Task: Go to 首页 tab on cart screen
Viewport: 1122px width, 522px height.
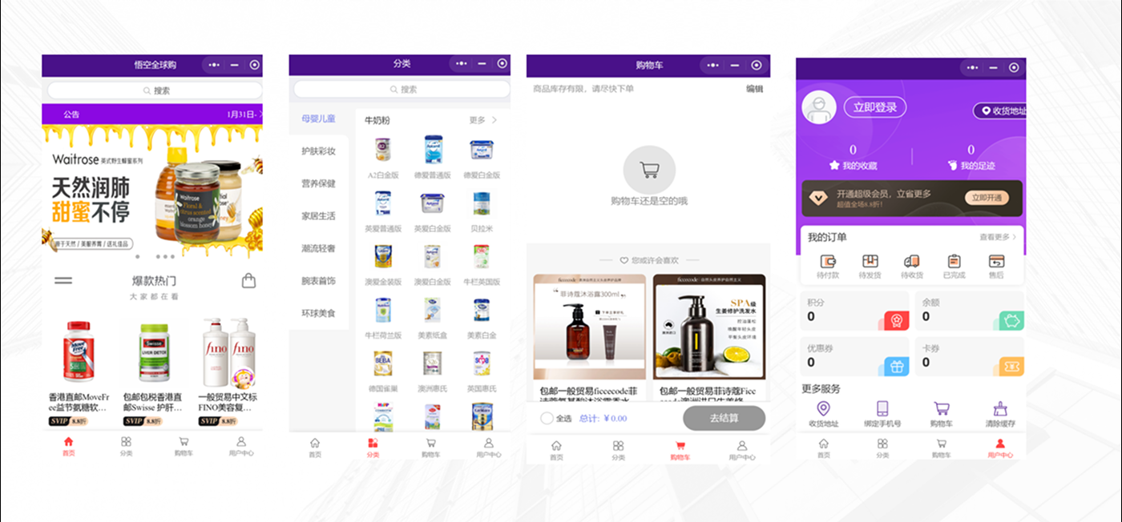Action: [556, 451]
